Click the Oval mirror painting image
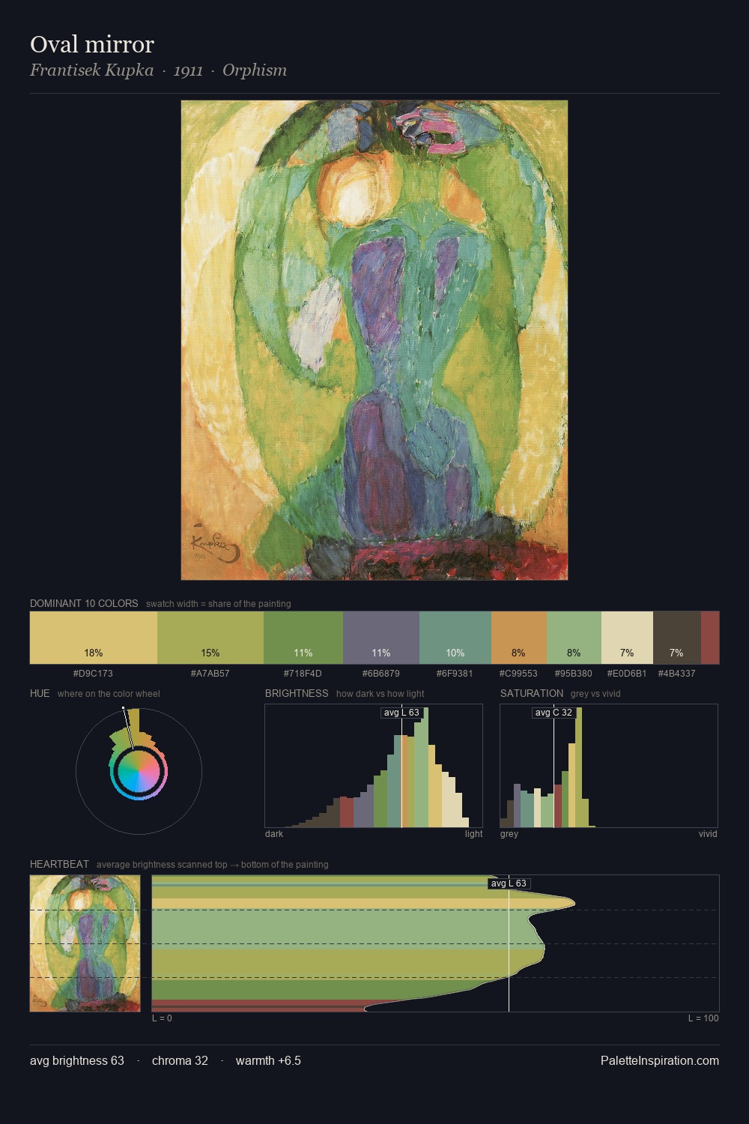Image resolution: width=749 pixels, height=1124 pixels. coord(374,340)
